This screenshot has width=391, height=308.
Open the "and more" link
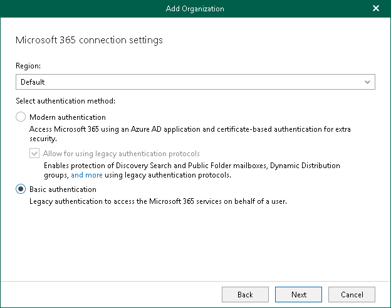(86, 175)
